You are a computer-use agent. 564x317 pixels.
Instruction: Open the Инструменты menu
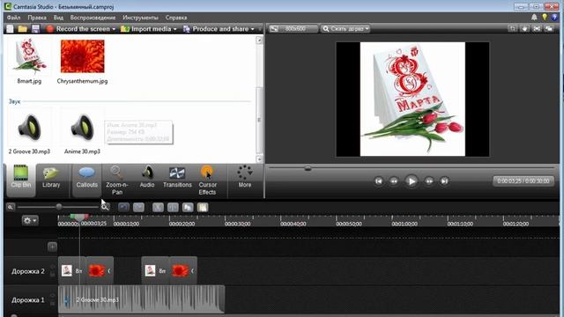tap(140, 18)
